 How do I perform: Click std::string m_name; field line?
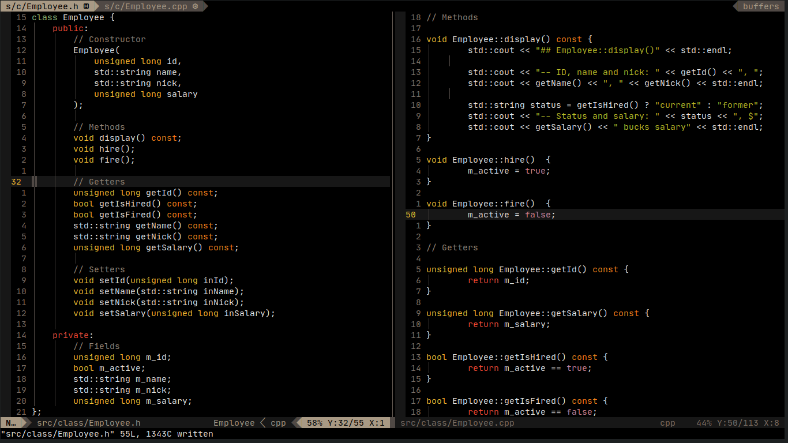click(122, 379)
